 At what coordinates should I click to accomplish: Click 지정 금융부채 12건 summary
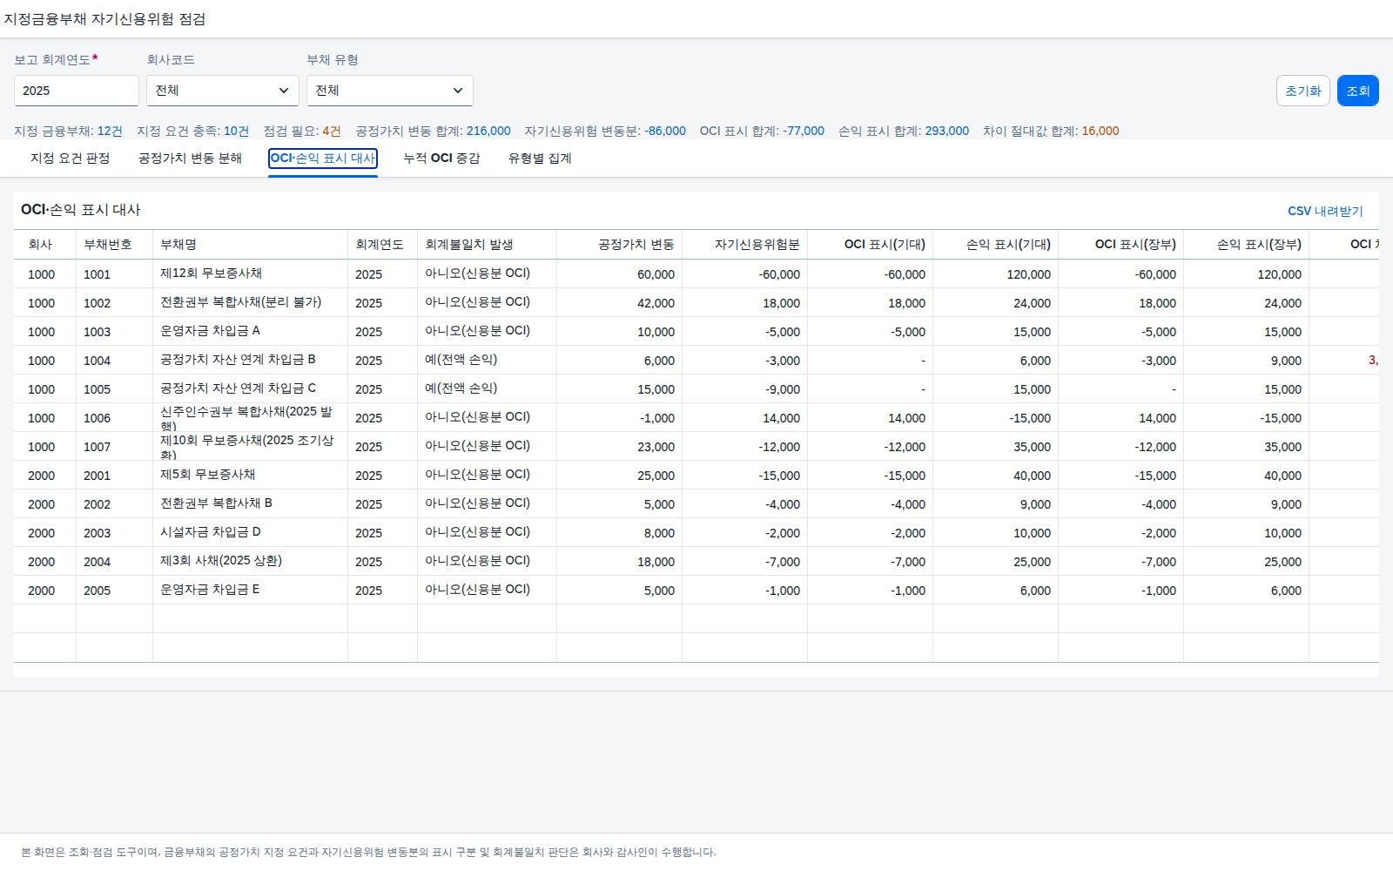pos(68,131)
